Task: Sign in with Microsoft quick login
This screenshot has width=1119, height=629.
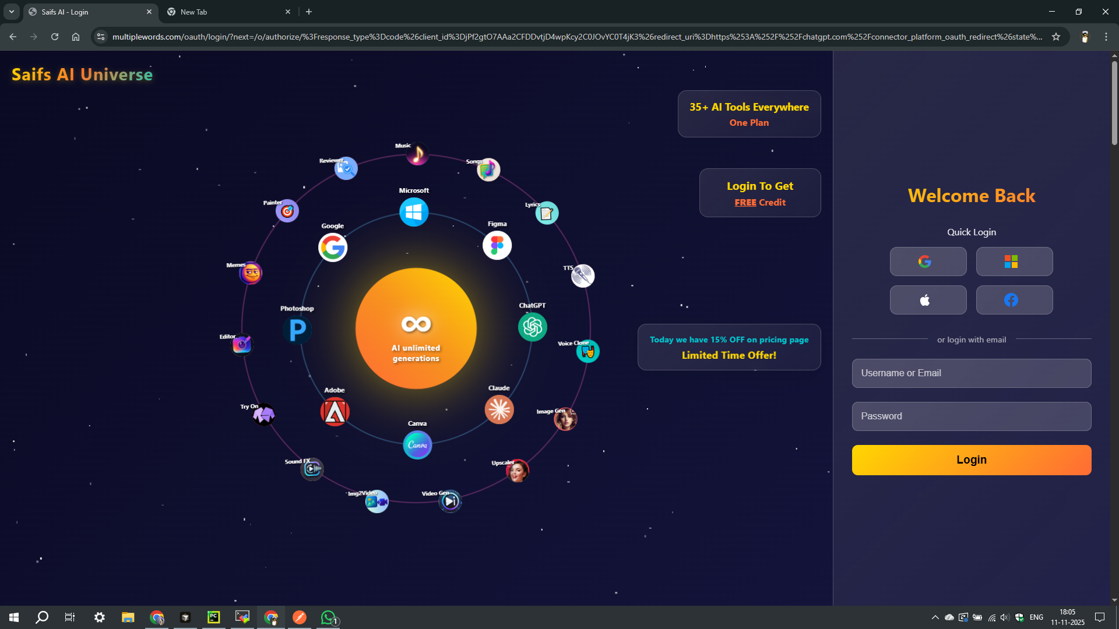Action: (x=1014, y=262)
